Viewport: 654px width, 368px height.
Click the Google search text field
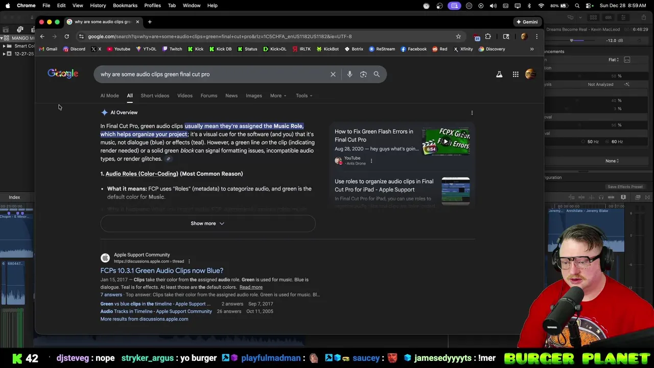(212, 74)
